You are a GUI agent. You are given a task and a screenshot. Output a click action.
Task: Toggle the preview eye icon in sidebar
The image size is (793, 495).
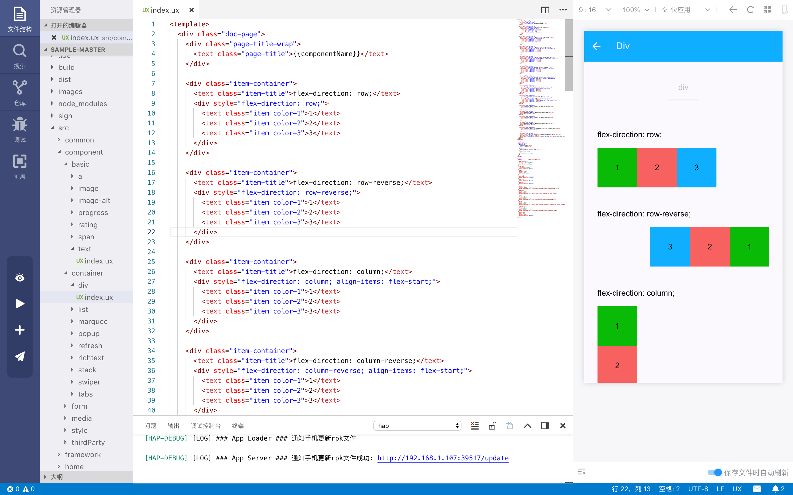tap(20, 278)
